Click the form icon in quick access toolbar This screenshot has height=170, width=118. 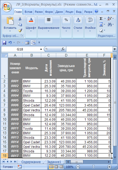[x=27, y=43]
